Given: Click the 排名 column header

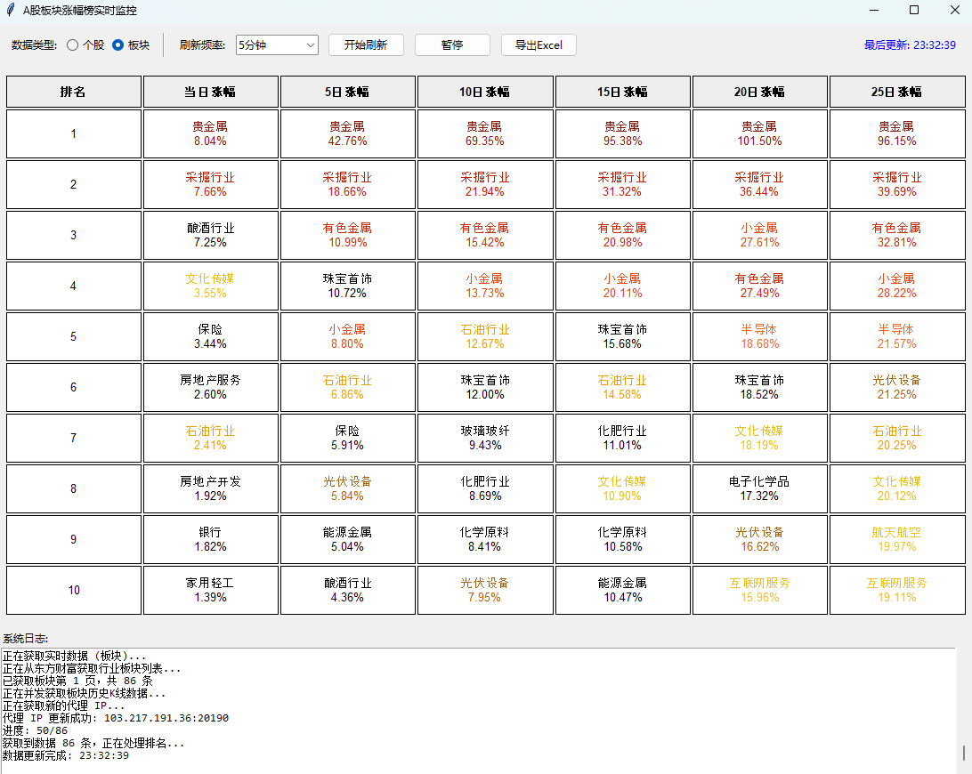Looking at the screenshot, I should point(74,92).
